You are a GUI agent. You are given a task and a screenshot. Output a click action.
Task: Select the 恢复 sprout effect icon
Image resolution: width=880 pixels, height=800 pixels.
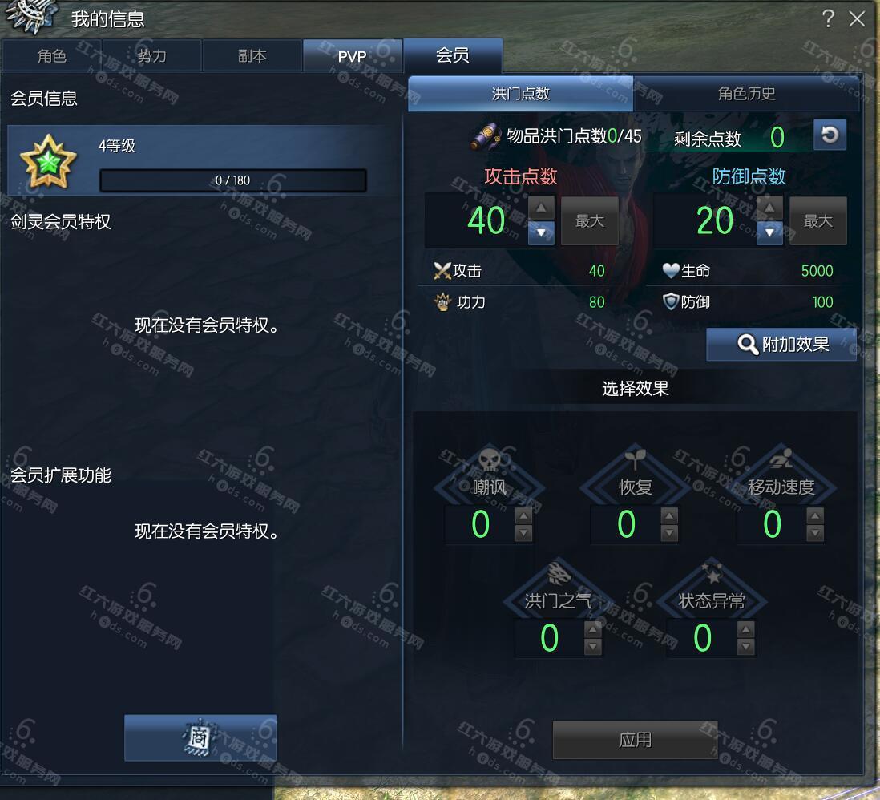[x=636, y=459]
